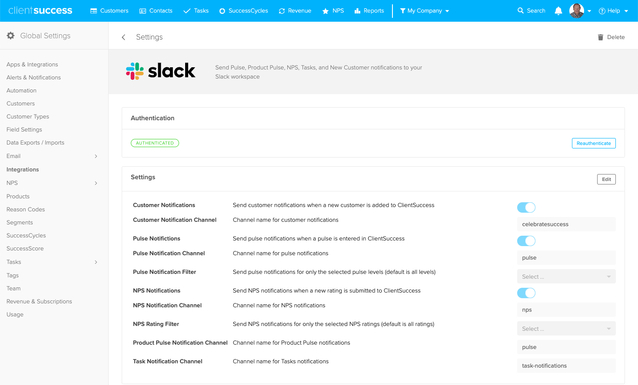Viewport: 638px width, 385px height.
Task: Click the Help question mark icon
Action: (602, 11)
